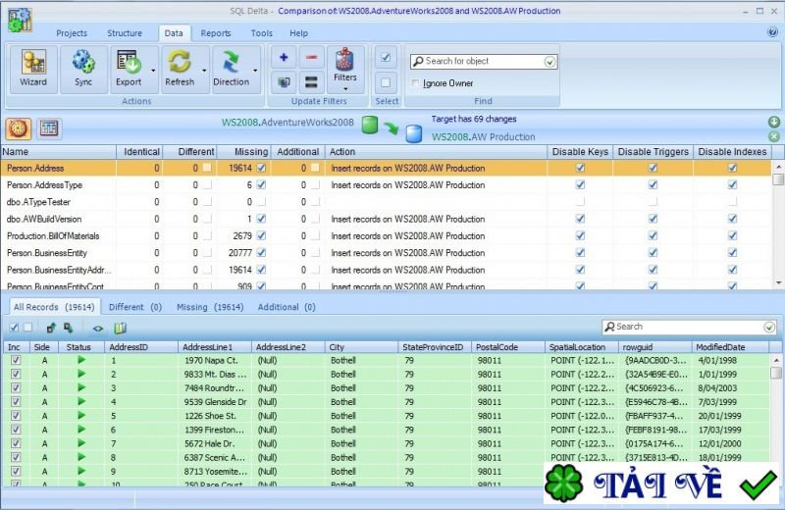
Task: Click the red minus filter icon
Action: 311,58
